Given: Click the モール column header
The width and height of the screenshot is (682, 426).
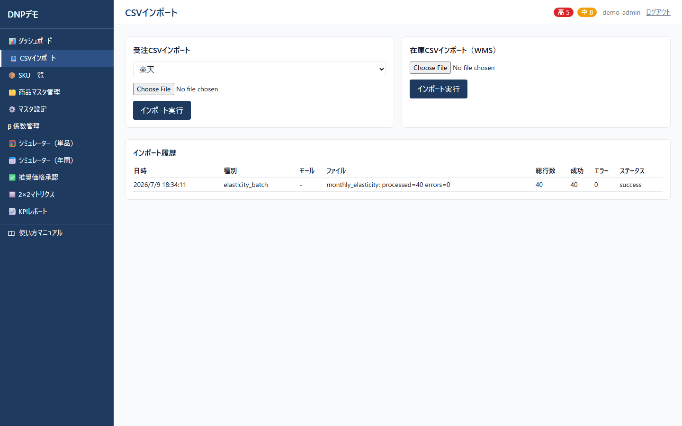Looking at the screenshot, I should pyautogui.click(x=307, y=171).
